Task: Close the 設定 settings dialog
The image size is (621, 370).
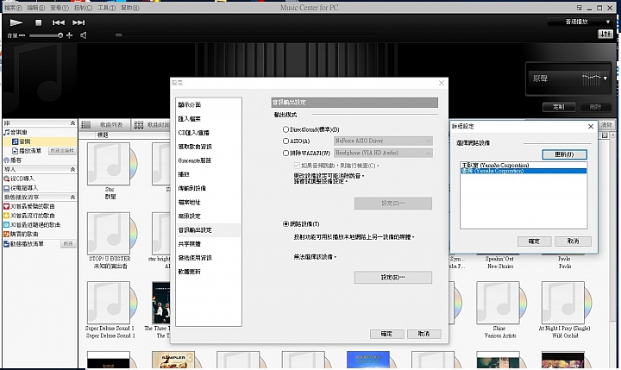Action: [x=442, y=83]
